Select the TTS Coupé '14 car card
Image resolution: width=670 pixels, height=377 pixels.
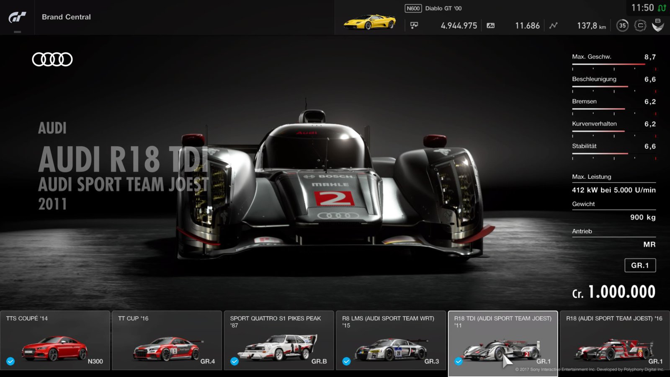55,340
